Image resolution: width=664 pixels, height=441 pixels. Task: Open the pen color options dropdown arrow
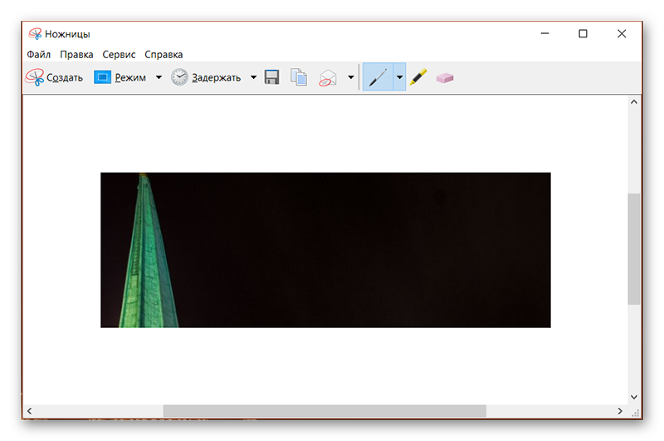coord(399,78)
